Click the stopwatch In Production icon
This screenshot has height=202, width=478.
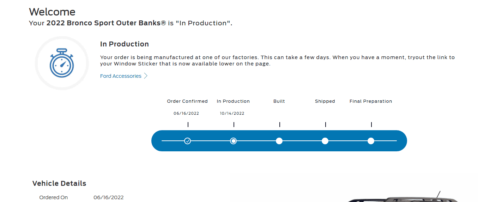click(62, 63)
